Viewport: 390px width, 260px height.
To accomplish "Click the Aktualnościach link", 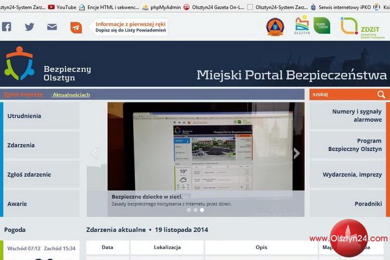I will (71, 95).
